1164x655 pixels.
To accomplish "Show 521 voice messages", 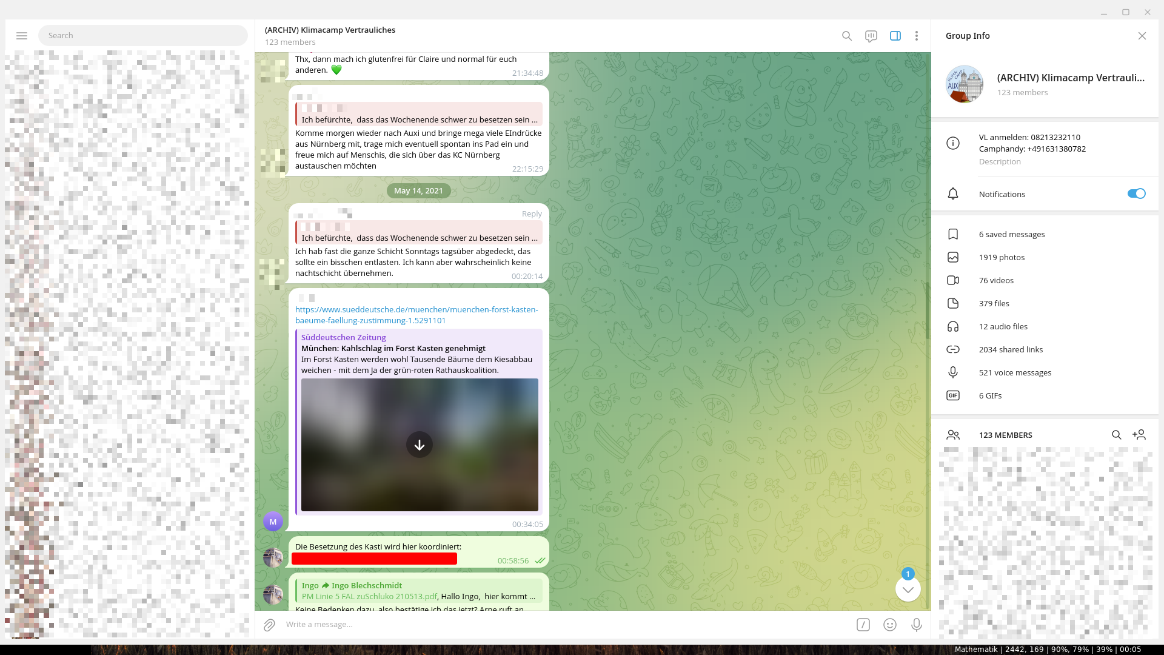I will [x=1015, y=372].
